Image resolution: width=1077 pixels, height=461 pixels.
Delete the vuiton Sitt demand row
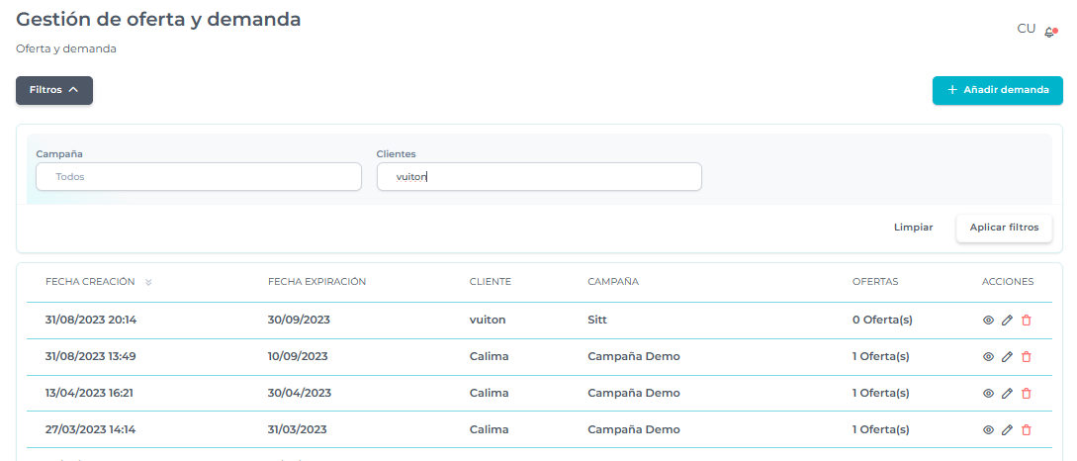1026,320
